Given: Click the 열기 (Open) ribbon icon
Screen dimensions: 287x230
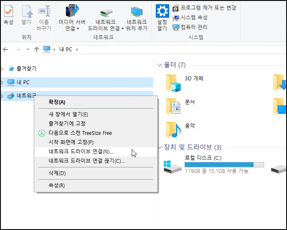Looking at the screenshot, I should click(x=27, y=15).
